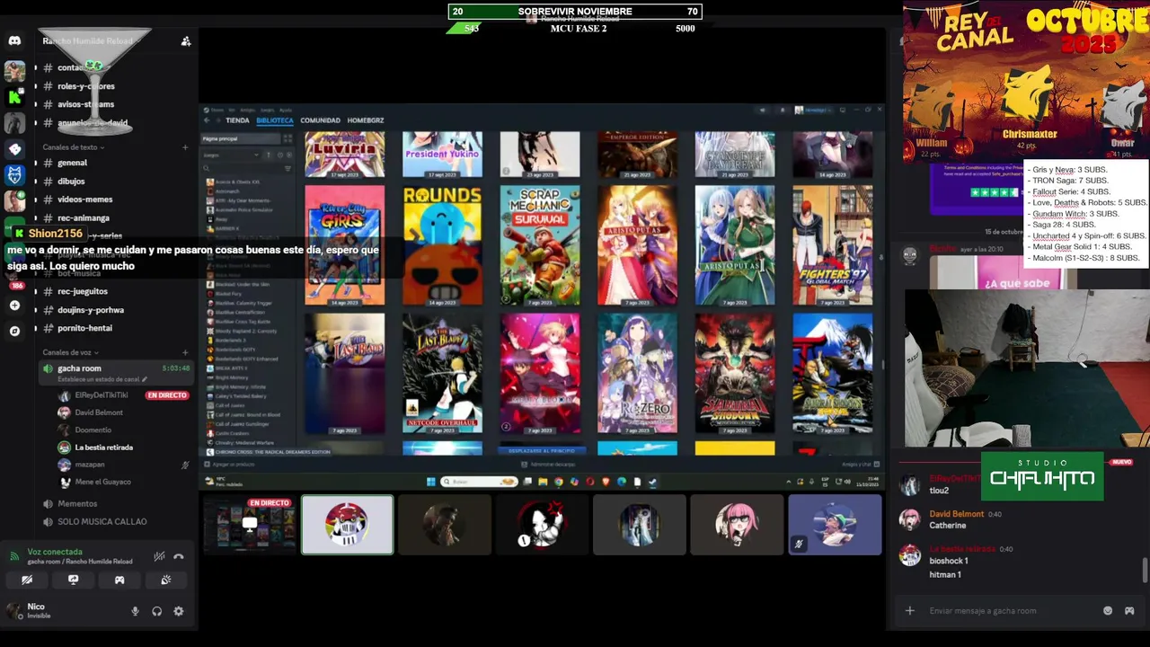The width and height of the screenshot is (1150, 647).
Task: Click message input Enviar mensaje a gacha room
Action: coord(983,611)
